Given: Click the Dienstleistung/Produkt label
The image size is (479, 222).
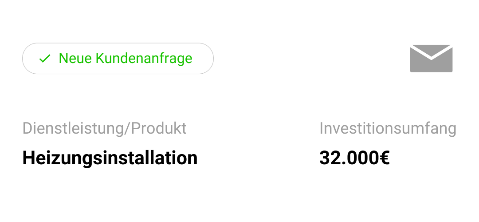Looking at the screenshot, I should coord(105,128).
